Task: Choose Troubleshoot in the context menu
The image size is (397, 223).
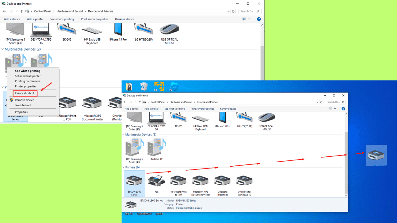Action: tap(23, 105)
